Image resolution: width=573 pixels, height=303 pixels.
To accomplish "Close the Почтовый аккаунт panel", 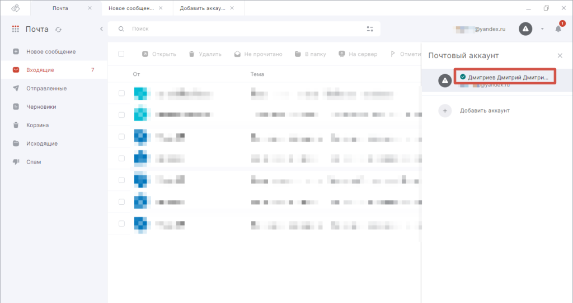I will (560, 55).
